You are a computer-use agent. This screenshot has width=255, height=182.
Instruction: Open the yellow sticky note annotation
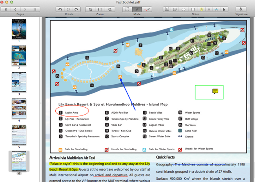pyautogui.click(x=215, y=92)
